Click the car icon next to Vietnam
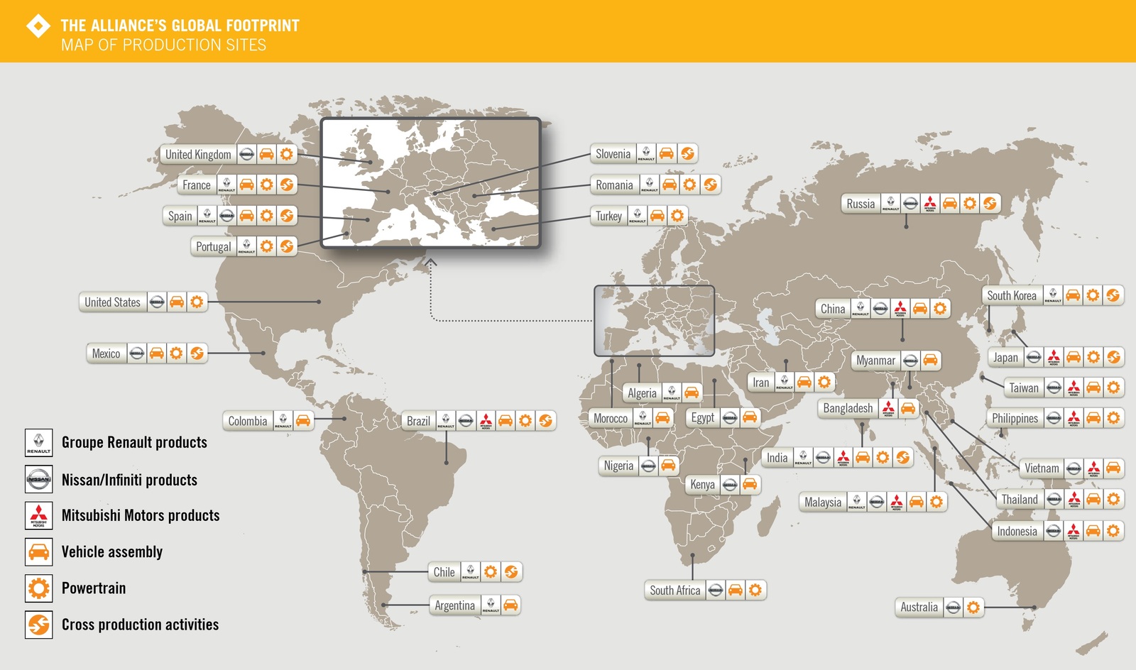1136x670 pixels. point(1113,468)
